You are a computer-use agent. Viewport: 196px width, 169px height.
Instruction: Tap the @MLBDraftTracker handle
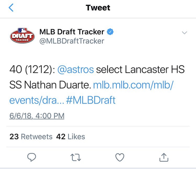(x=72, y=41)
